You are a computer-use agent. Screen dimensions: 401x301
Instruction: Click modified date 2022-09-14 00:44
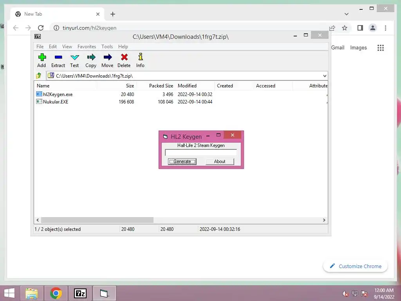pos(195,102)
